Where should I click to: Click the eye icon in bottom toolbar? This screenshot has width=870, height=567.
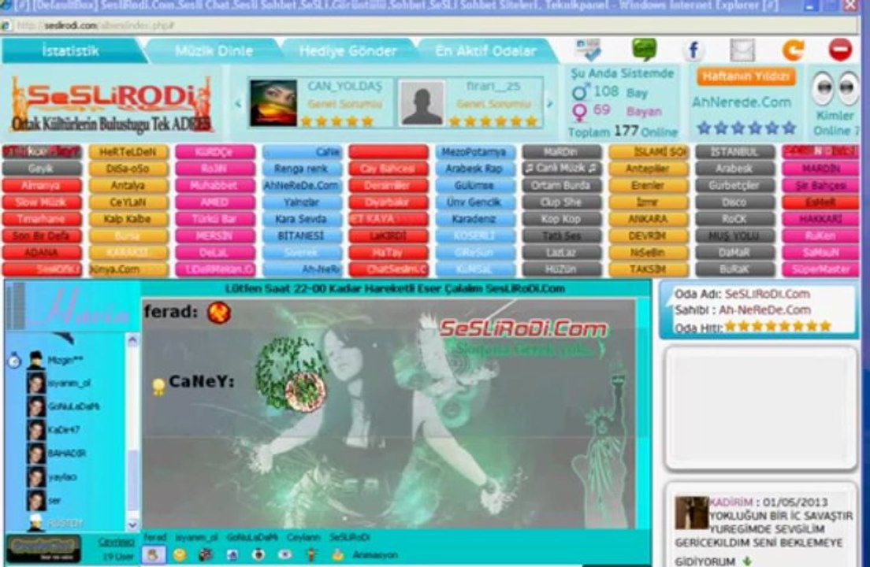pos(284,554)
